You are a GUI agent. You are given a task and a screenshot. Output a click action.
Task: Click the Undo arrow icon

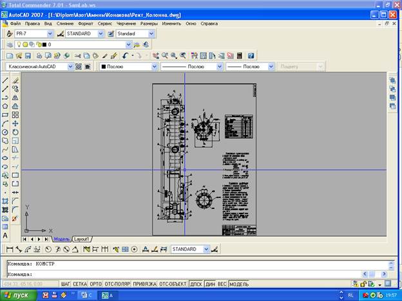(x=125, y=56)
